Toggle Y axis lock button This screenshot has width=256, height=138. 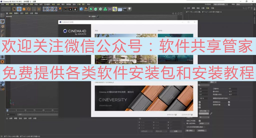pyautogui.click(x=50, y=9)
